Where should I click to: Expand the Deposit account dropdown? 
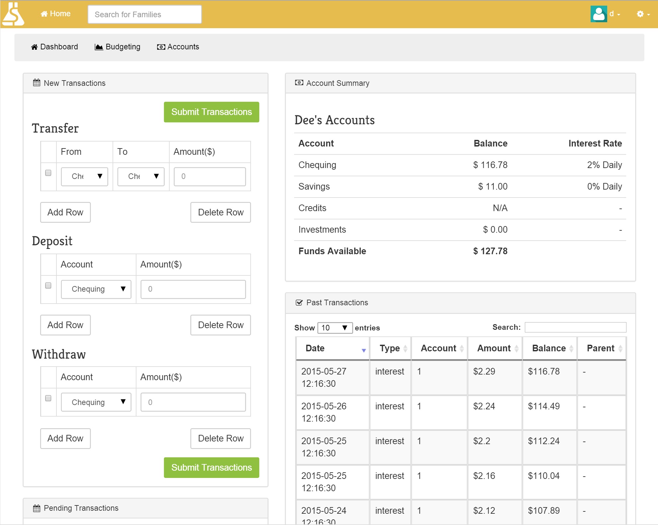(x=96, y=289)
